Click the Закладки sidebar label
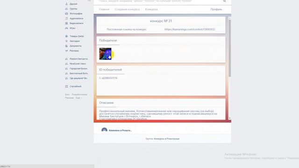The height and width of the screenshot is (168, 299). [75, 41]
